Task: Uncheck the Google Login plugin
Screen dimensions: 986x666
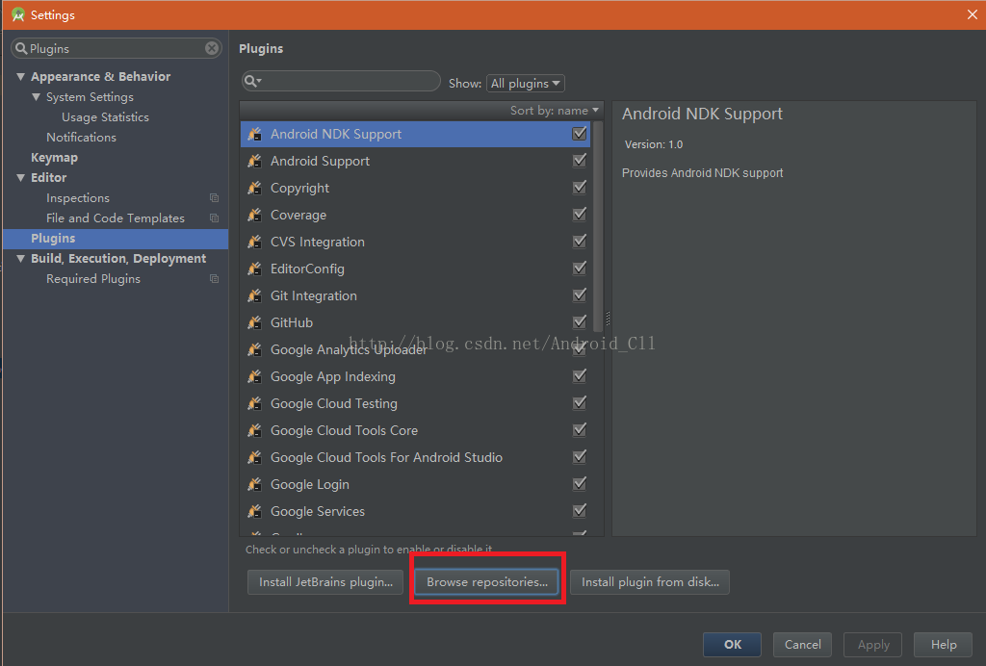Action: coord(579,484)
